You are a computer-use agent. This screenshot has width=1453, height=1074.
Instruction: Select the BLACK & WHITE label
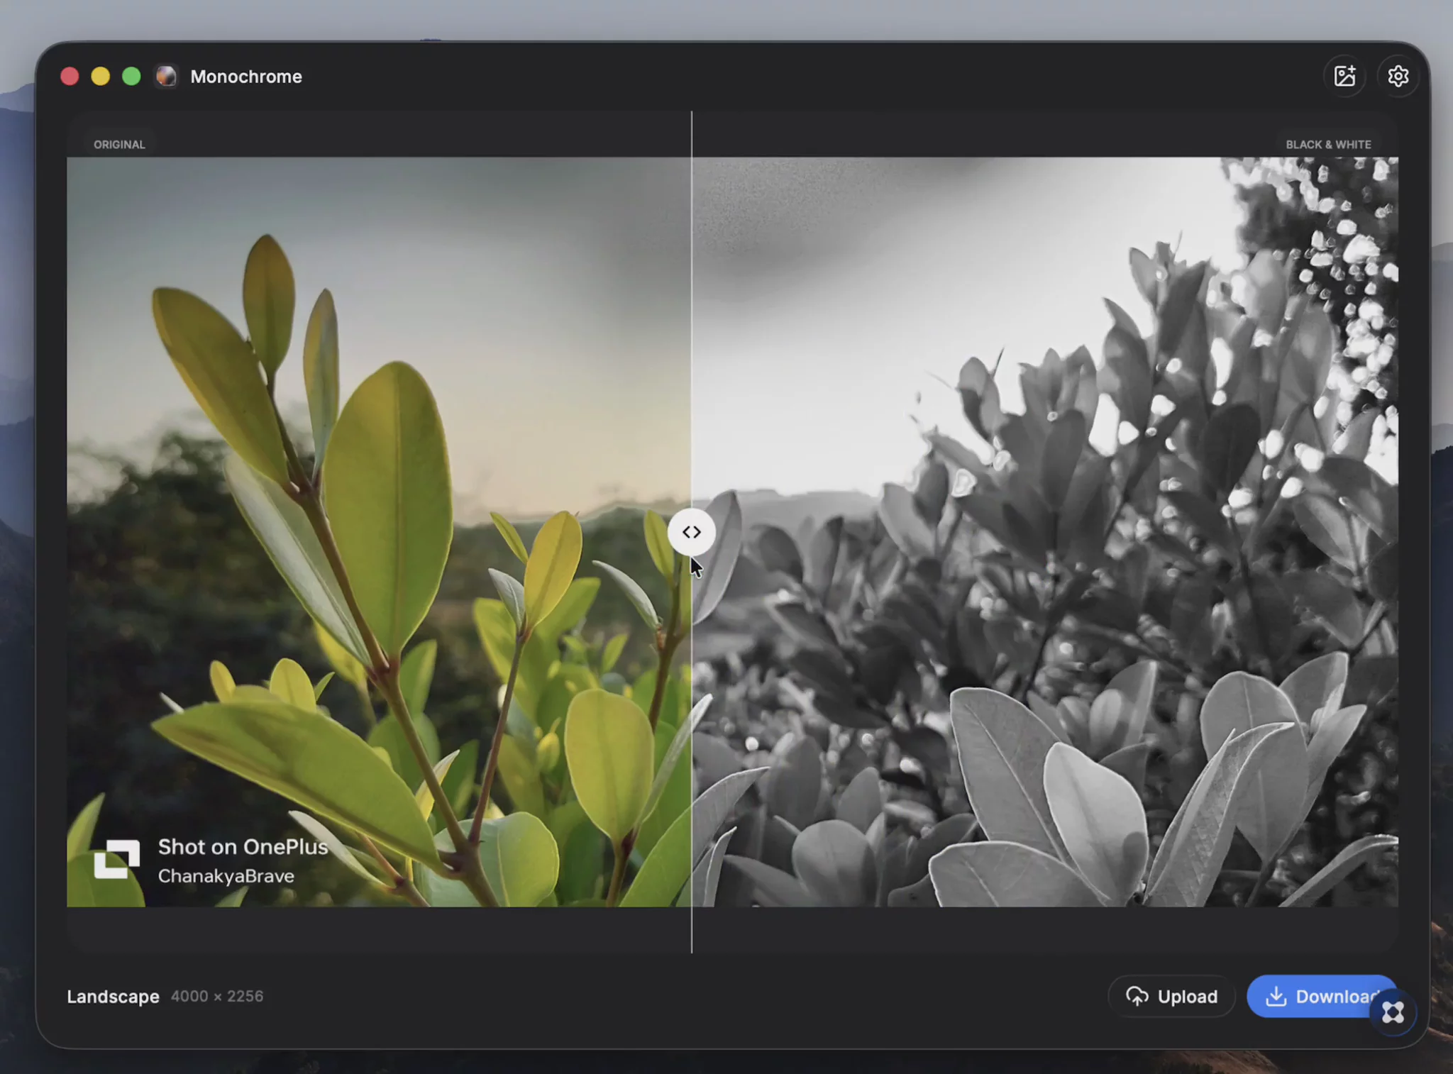point(1328,144)
